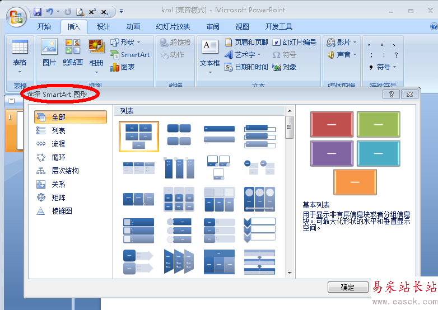Switch to the 审阅 ribbon tab
Viewport: 438px width, 310px height.
tap(213, 26)
